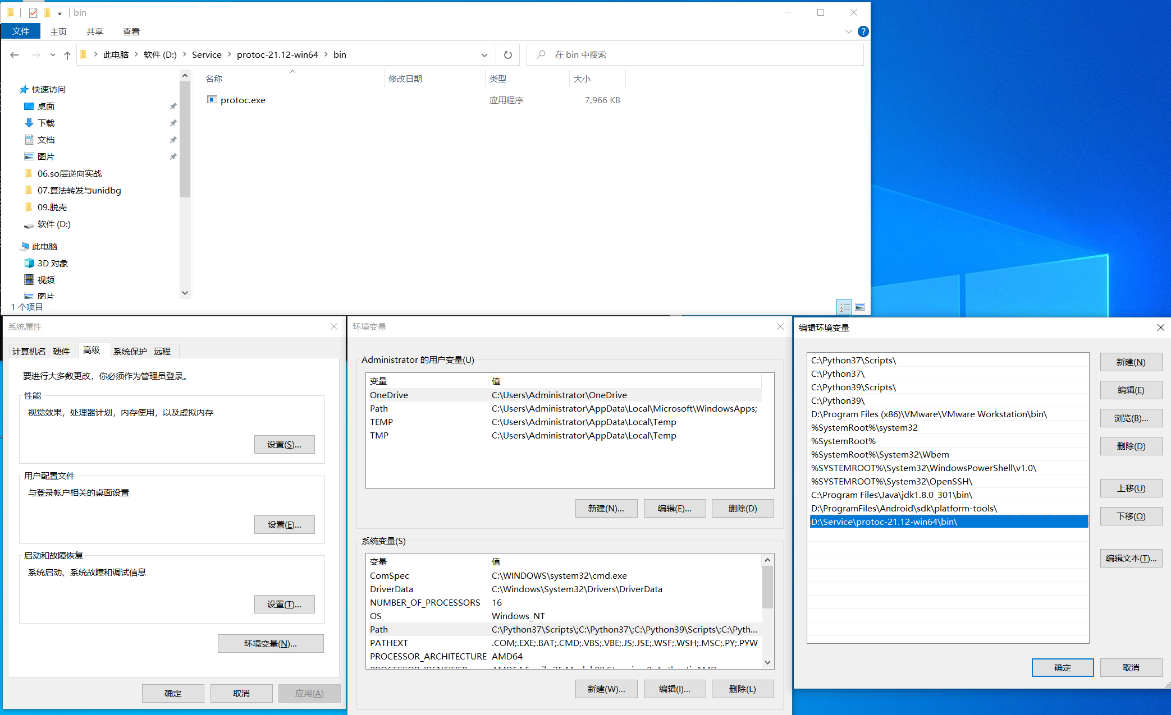Select 3D 对象 folder in sidebar
Viewport: 1171px width, 715px height.
coord(52,263)
